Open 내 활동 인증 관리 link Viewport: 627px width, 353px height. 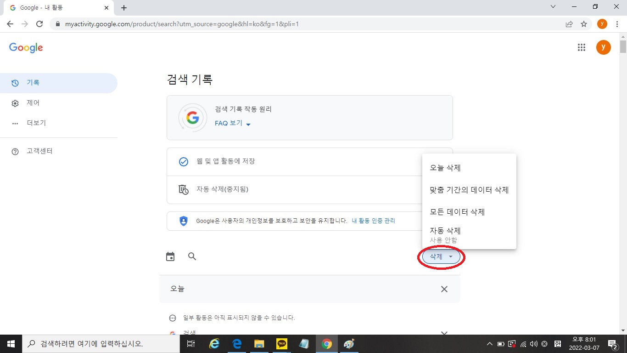pyautogui.click(x=373, y=221)
